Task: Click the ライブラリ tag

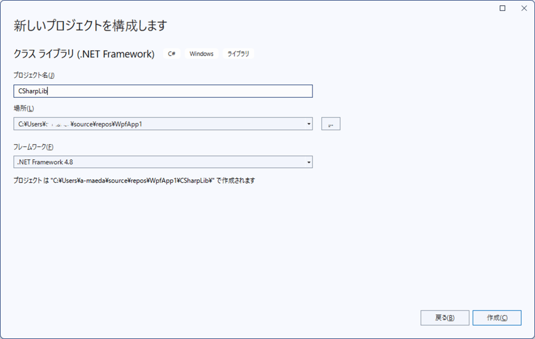Action: coord(238,54)
